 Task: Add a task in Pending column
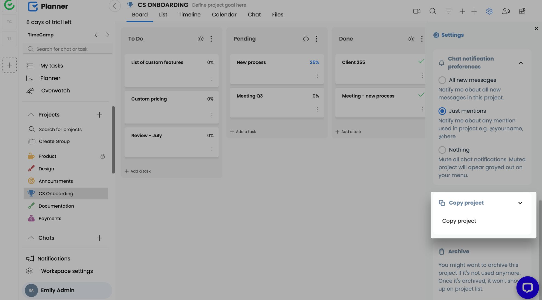243,132
